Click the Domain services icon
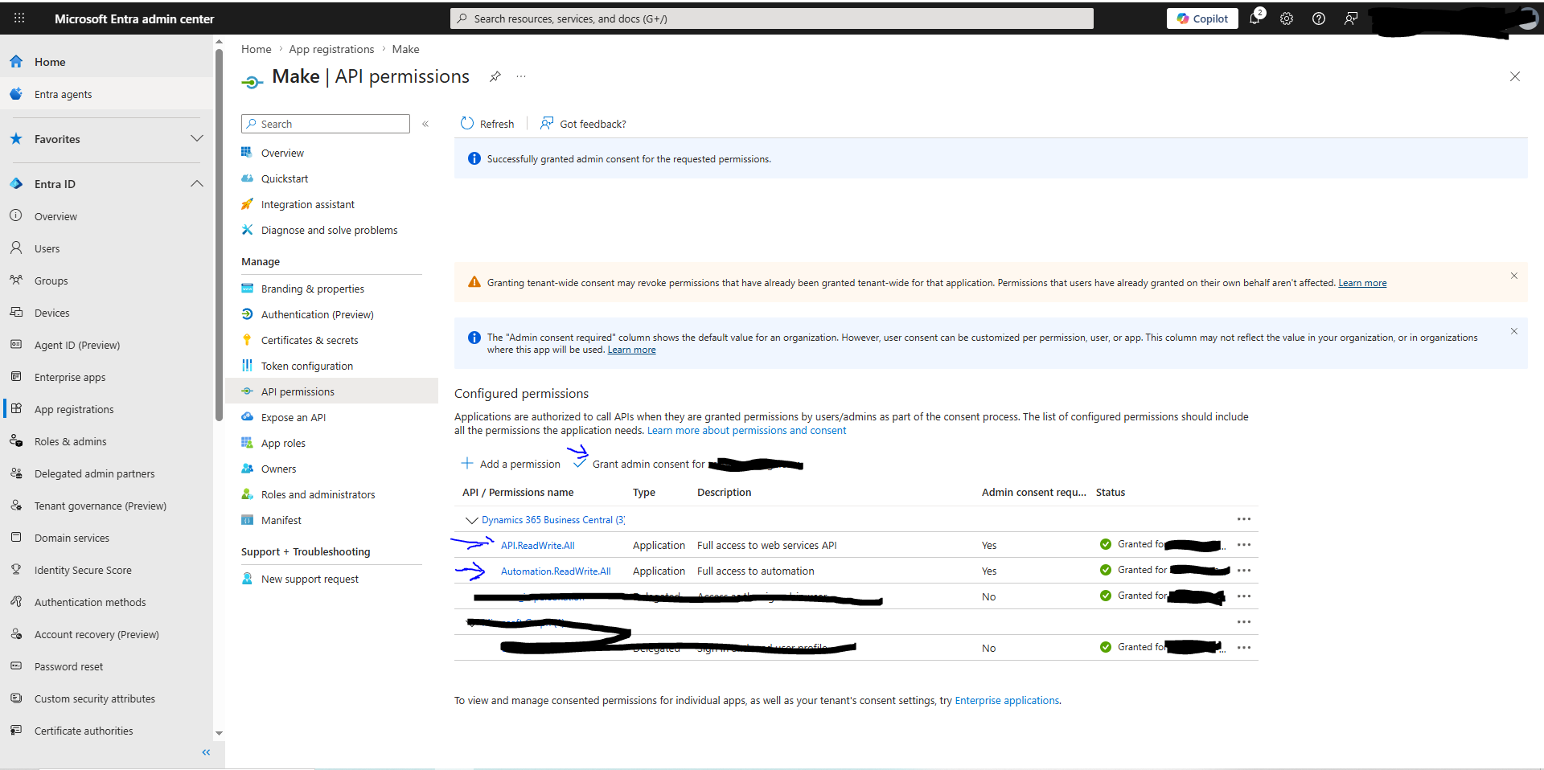The image size is (1544, 770). coord(16,537)
